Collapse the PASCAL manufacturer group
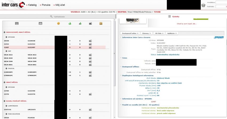The width and height of the screenshot is (227, 119). (6, 68)
